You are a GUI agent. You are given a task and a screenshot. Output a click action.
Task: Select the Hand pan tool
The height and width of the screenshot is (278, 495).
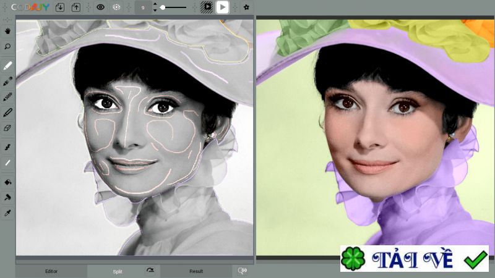pyautogui.click(x=7, y=31)
